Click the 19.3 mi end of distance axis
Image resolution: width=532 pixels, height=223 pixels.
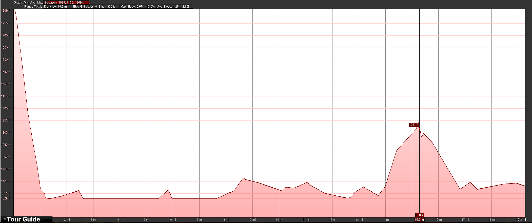(x=521, y=220)
